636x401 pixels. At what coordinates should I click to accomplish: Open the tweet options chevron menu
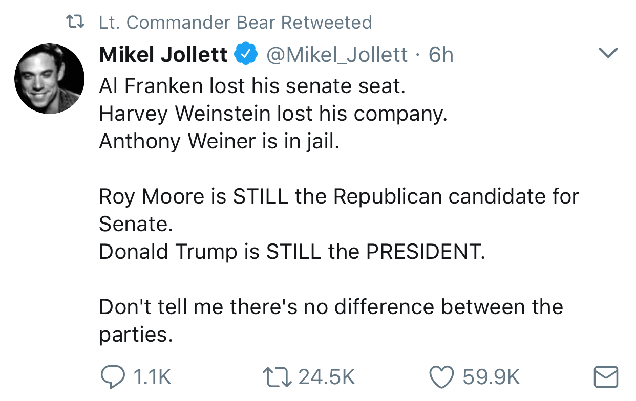(x=609, y=53)
